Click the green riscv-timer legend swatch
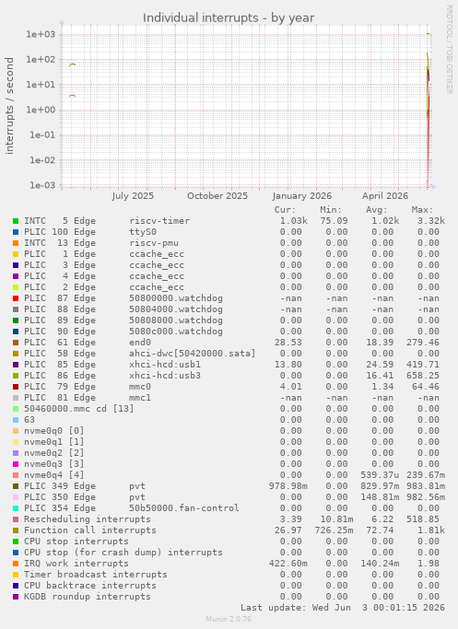Image resolution: width=458 pixels, height=629 pixels. tap(16, 221)
